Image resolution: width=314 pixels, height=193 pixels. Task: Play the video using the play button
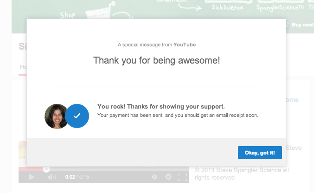32,177
